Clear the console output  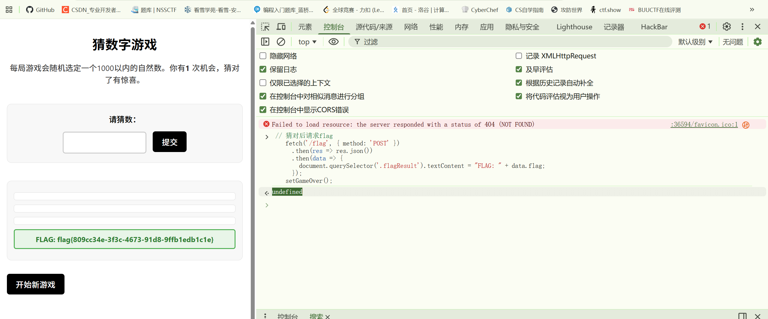tap(281, 42)
